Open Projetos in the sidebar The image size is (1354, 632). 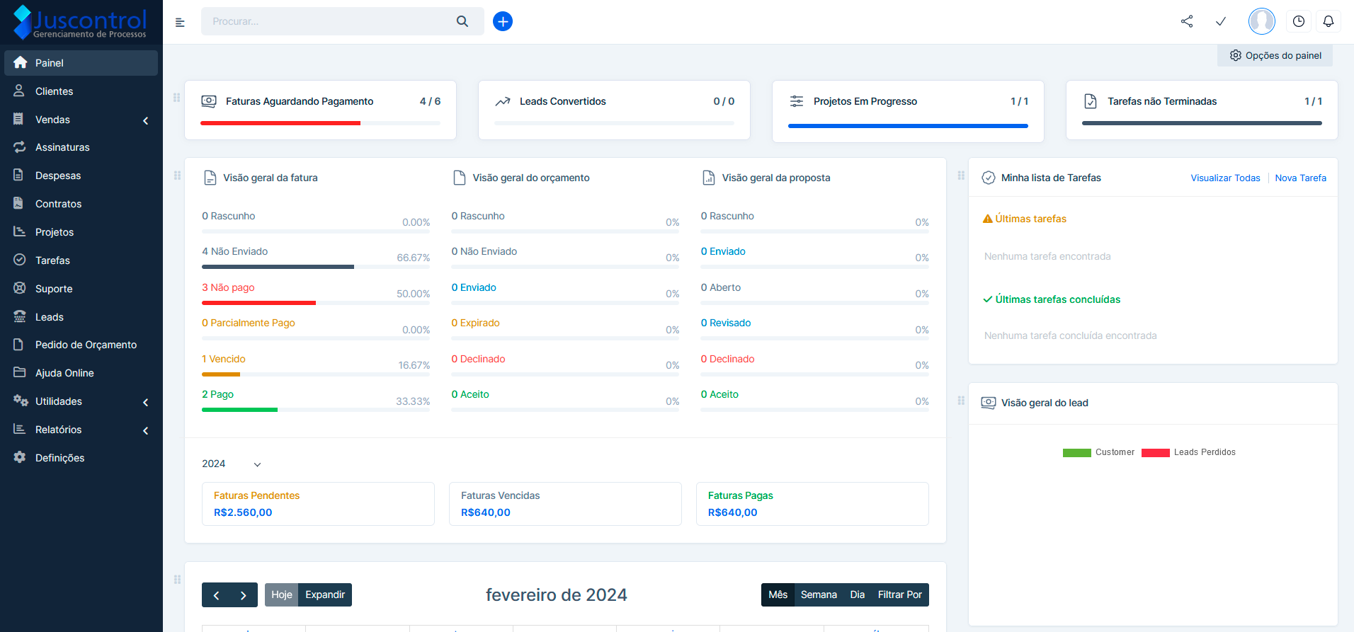click(x=81, y=232)
